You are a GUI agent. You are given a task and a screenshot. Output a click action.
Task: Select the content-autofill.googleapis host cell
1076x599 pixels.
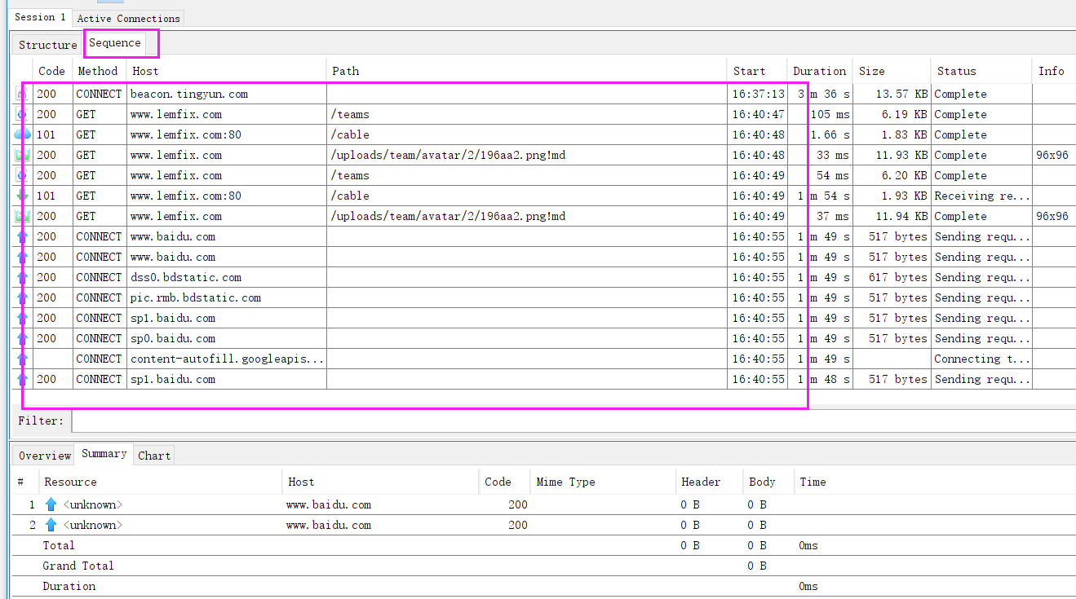pos(226,359)
